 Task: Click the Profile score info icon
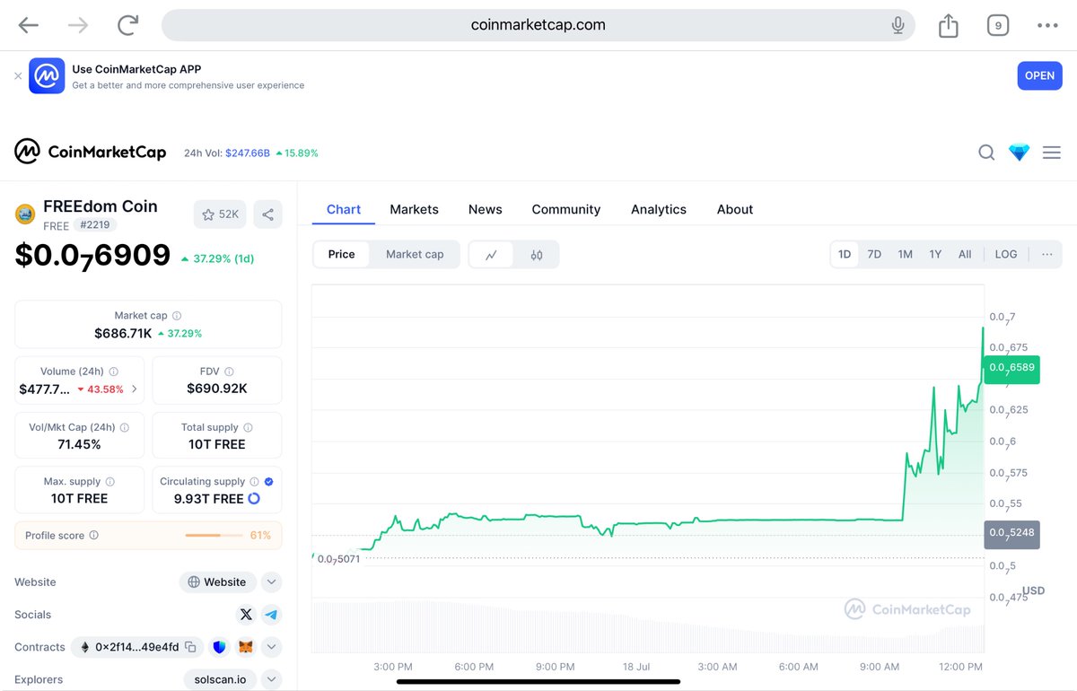[x=94, y=536]
